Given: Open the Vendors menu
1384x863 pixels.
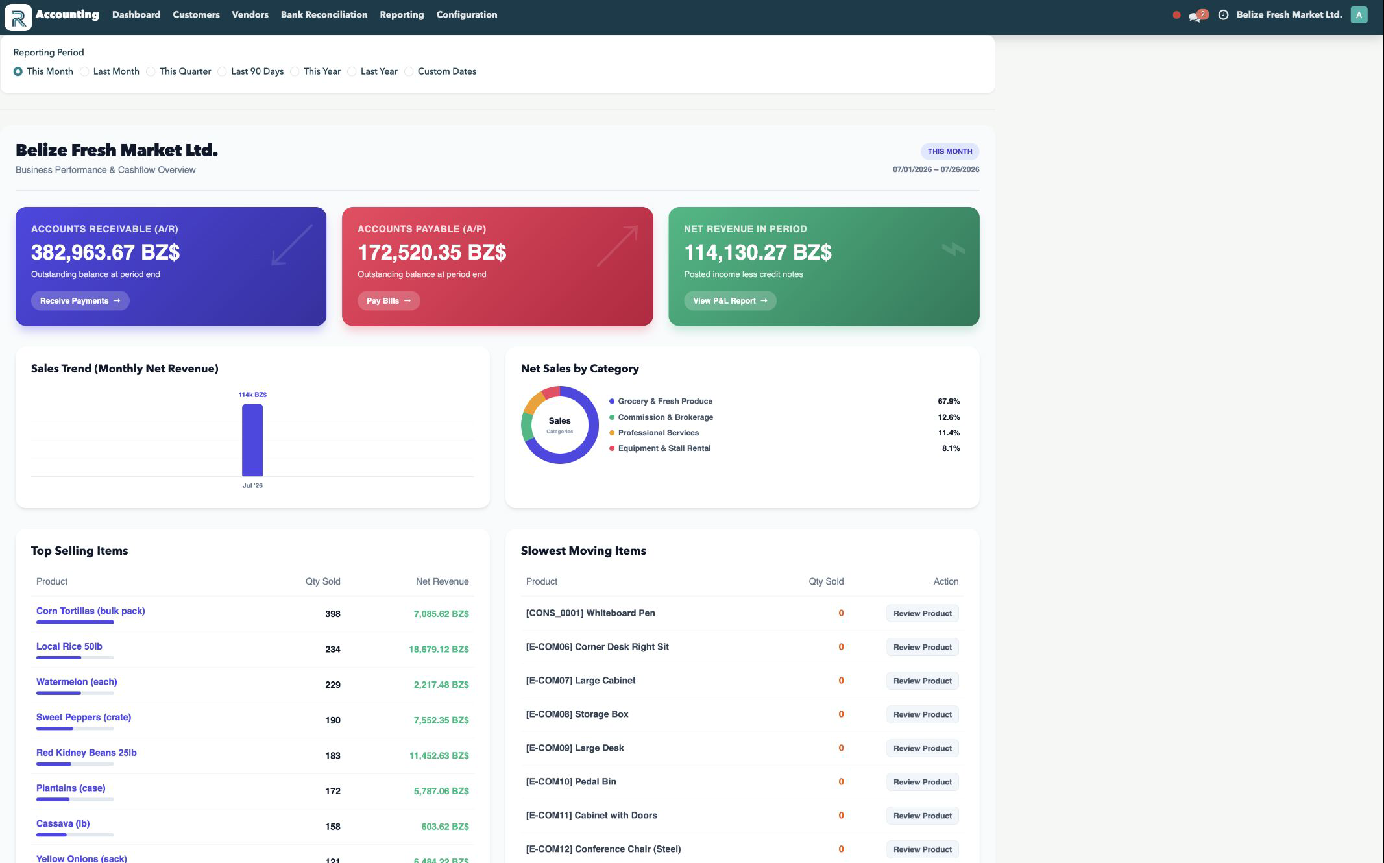Looking at the screenshot, I should [250, 15].
